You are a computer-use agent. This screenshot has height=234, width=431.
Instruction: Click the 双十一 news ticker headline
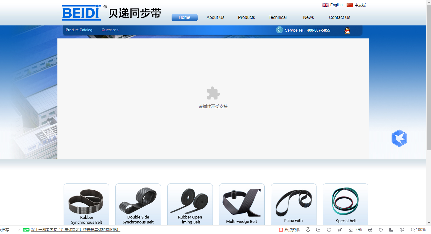coord(75,230)
